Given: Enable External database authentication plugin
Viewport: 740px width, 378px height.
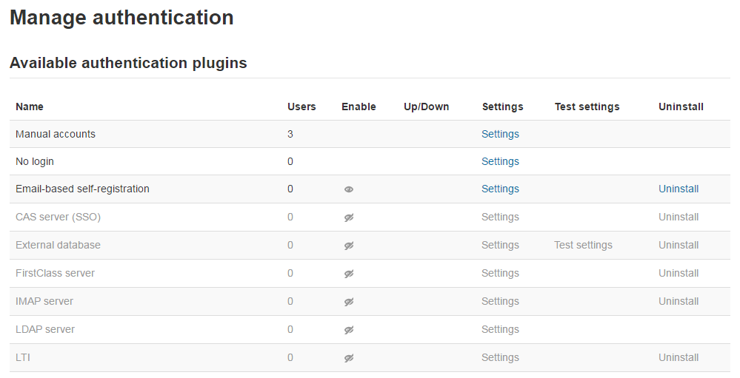Looking at the screenshot, I should [349, 246].
